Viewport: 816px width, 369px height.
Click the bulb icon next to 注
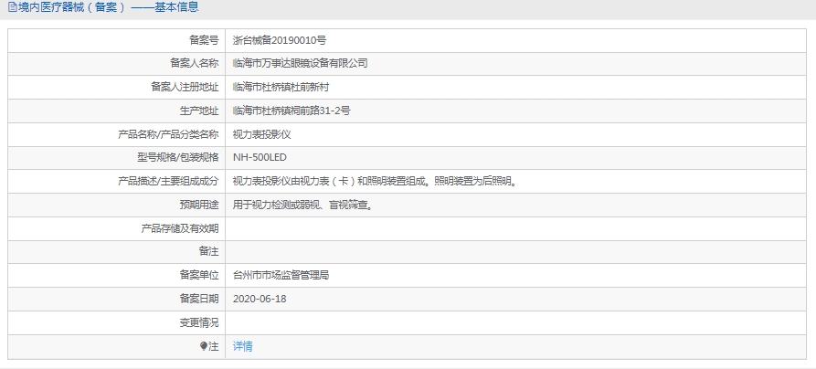coord(204,347)
